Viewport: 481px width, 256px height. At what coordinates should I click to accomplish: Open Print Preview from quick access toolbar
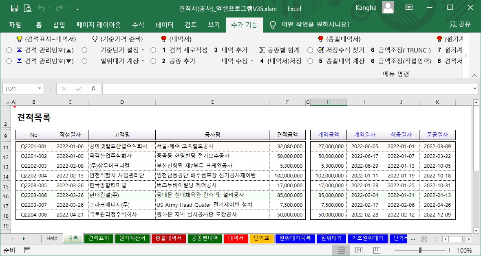28,8
